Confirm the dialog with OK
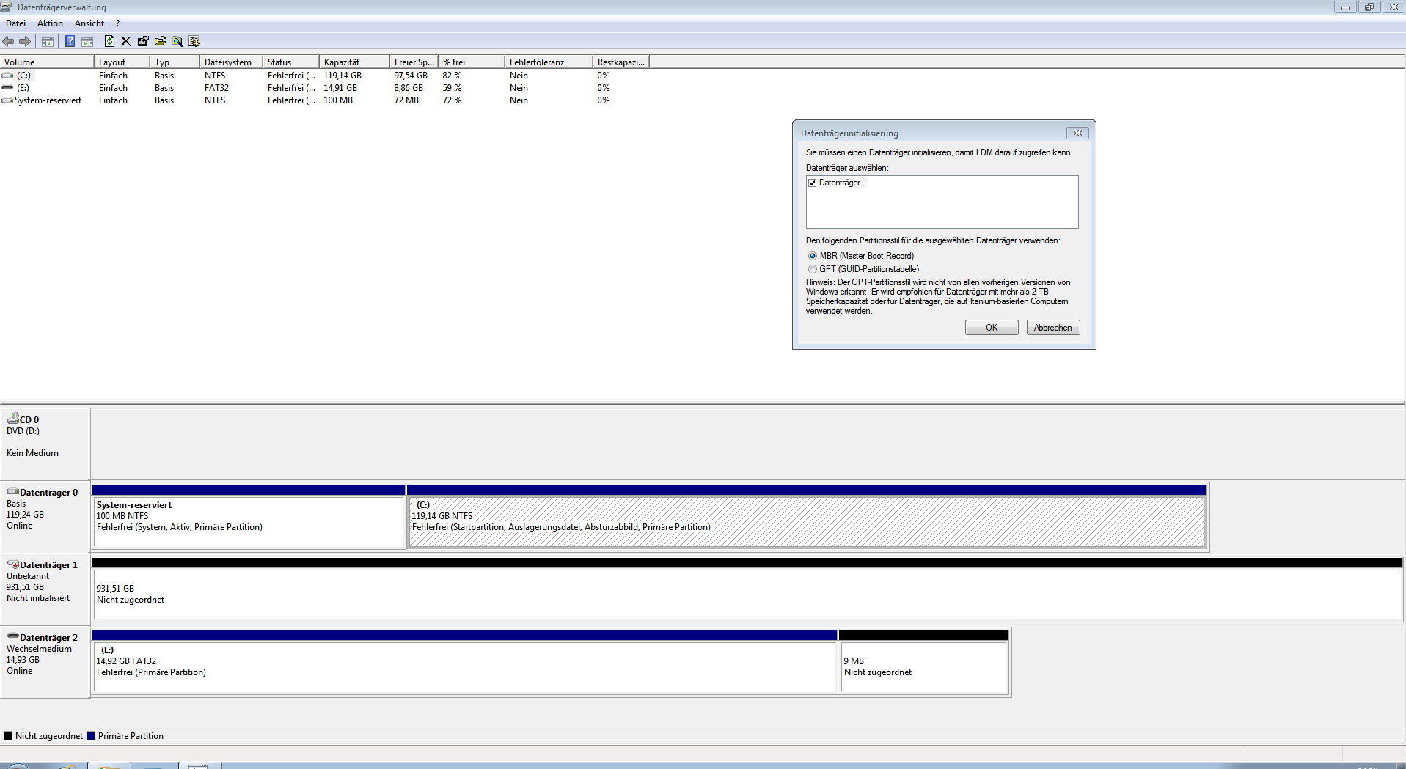The height and width of the screenshot is (769, 1406). [x=992, y=328]
